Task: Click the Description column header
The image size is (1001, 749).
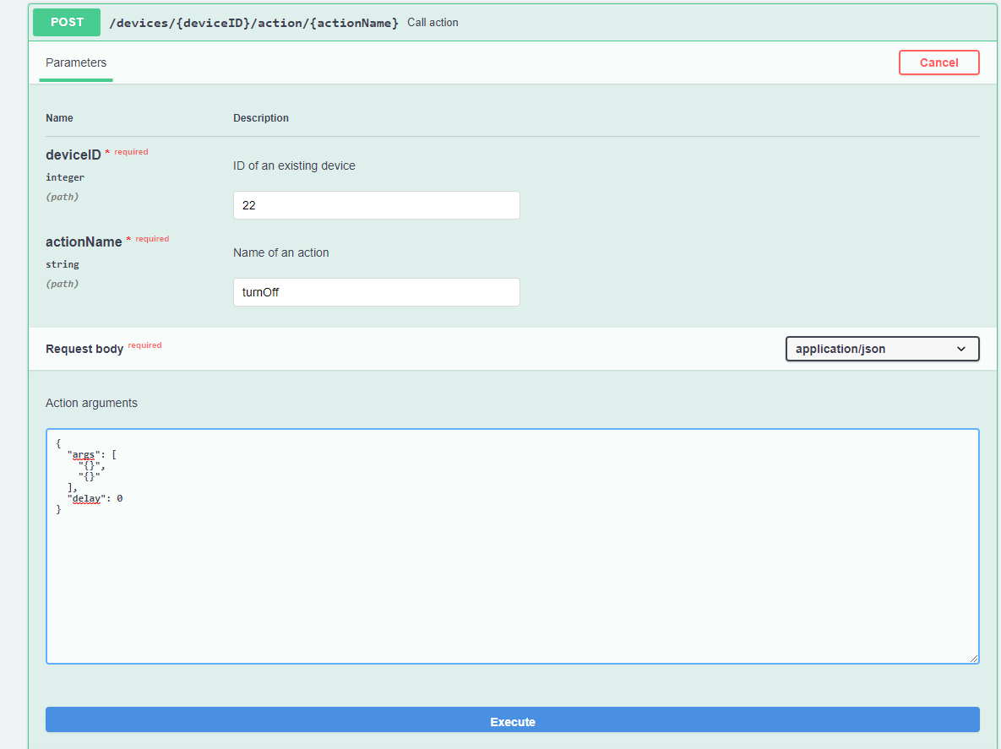Action: coord(261,118)
